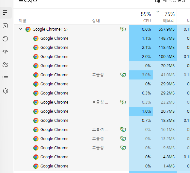This screenshot has height=173, width=190.
Task: Sort by the 상태 column header
Action: click(x=110, y=17)
